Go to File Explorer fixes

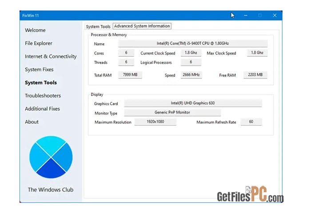(39, 43)
